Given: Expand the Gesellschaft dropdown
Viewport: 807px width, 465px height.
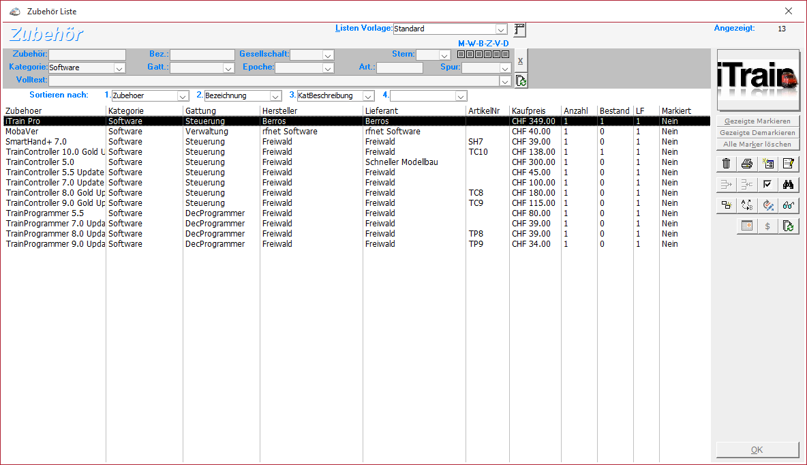Looking at the screenshot, I should pyautogui.click(x=328, y=55).
